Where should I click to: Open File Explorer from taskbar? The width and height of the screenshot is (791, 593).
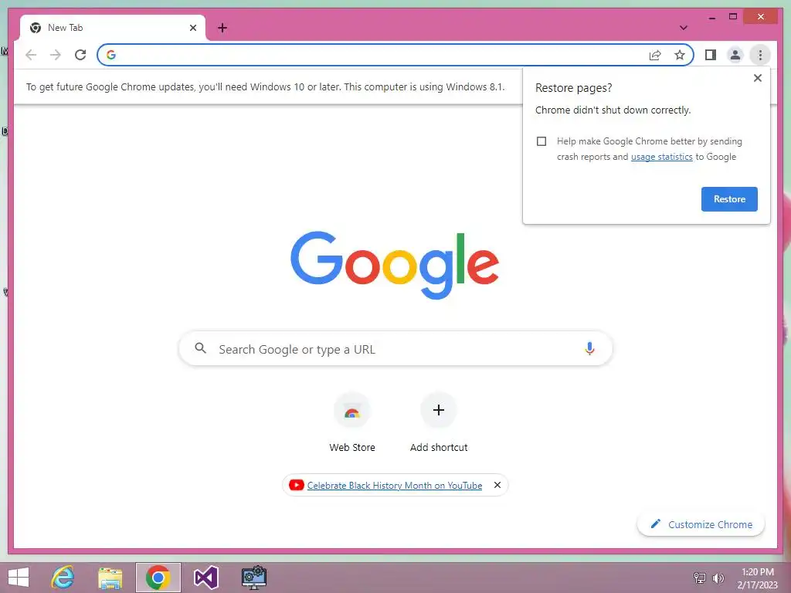pos(110,578)
